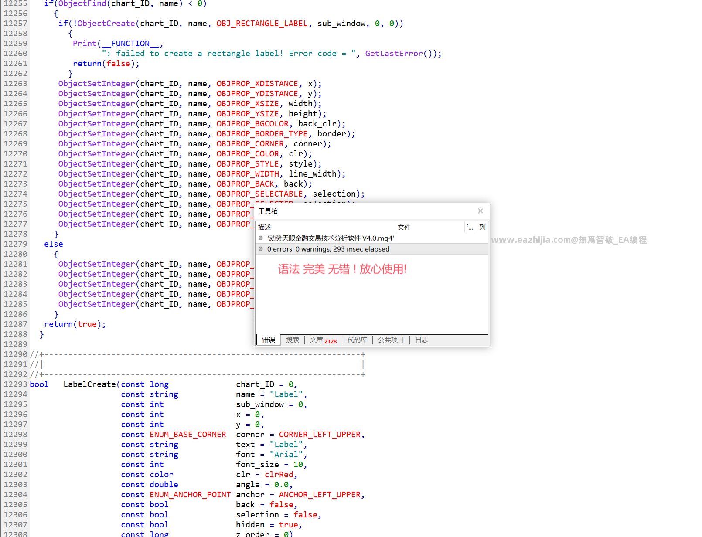This screenshot has width=702, height=537.
Task: Click the LabelCreate function name
Action: click(89, 384)
